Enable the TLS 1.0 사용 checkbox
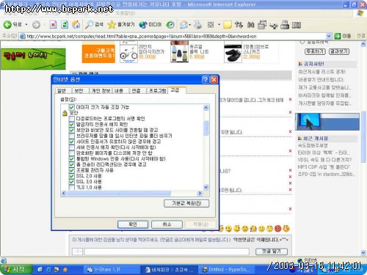 pos(71,187)
